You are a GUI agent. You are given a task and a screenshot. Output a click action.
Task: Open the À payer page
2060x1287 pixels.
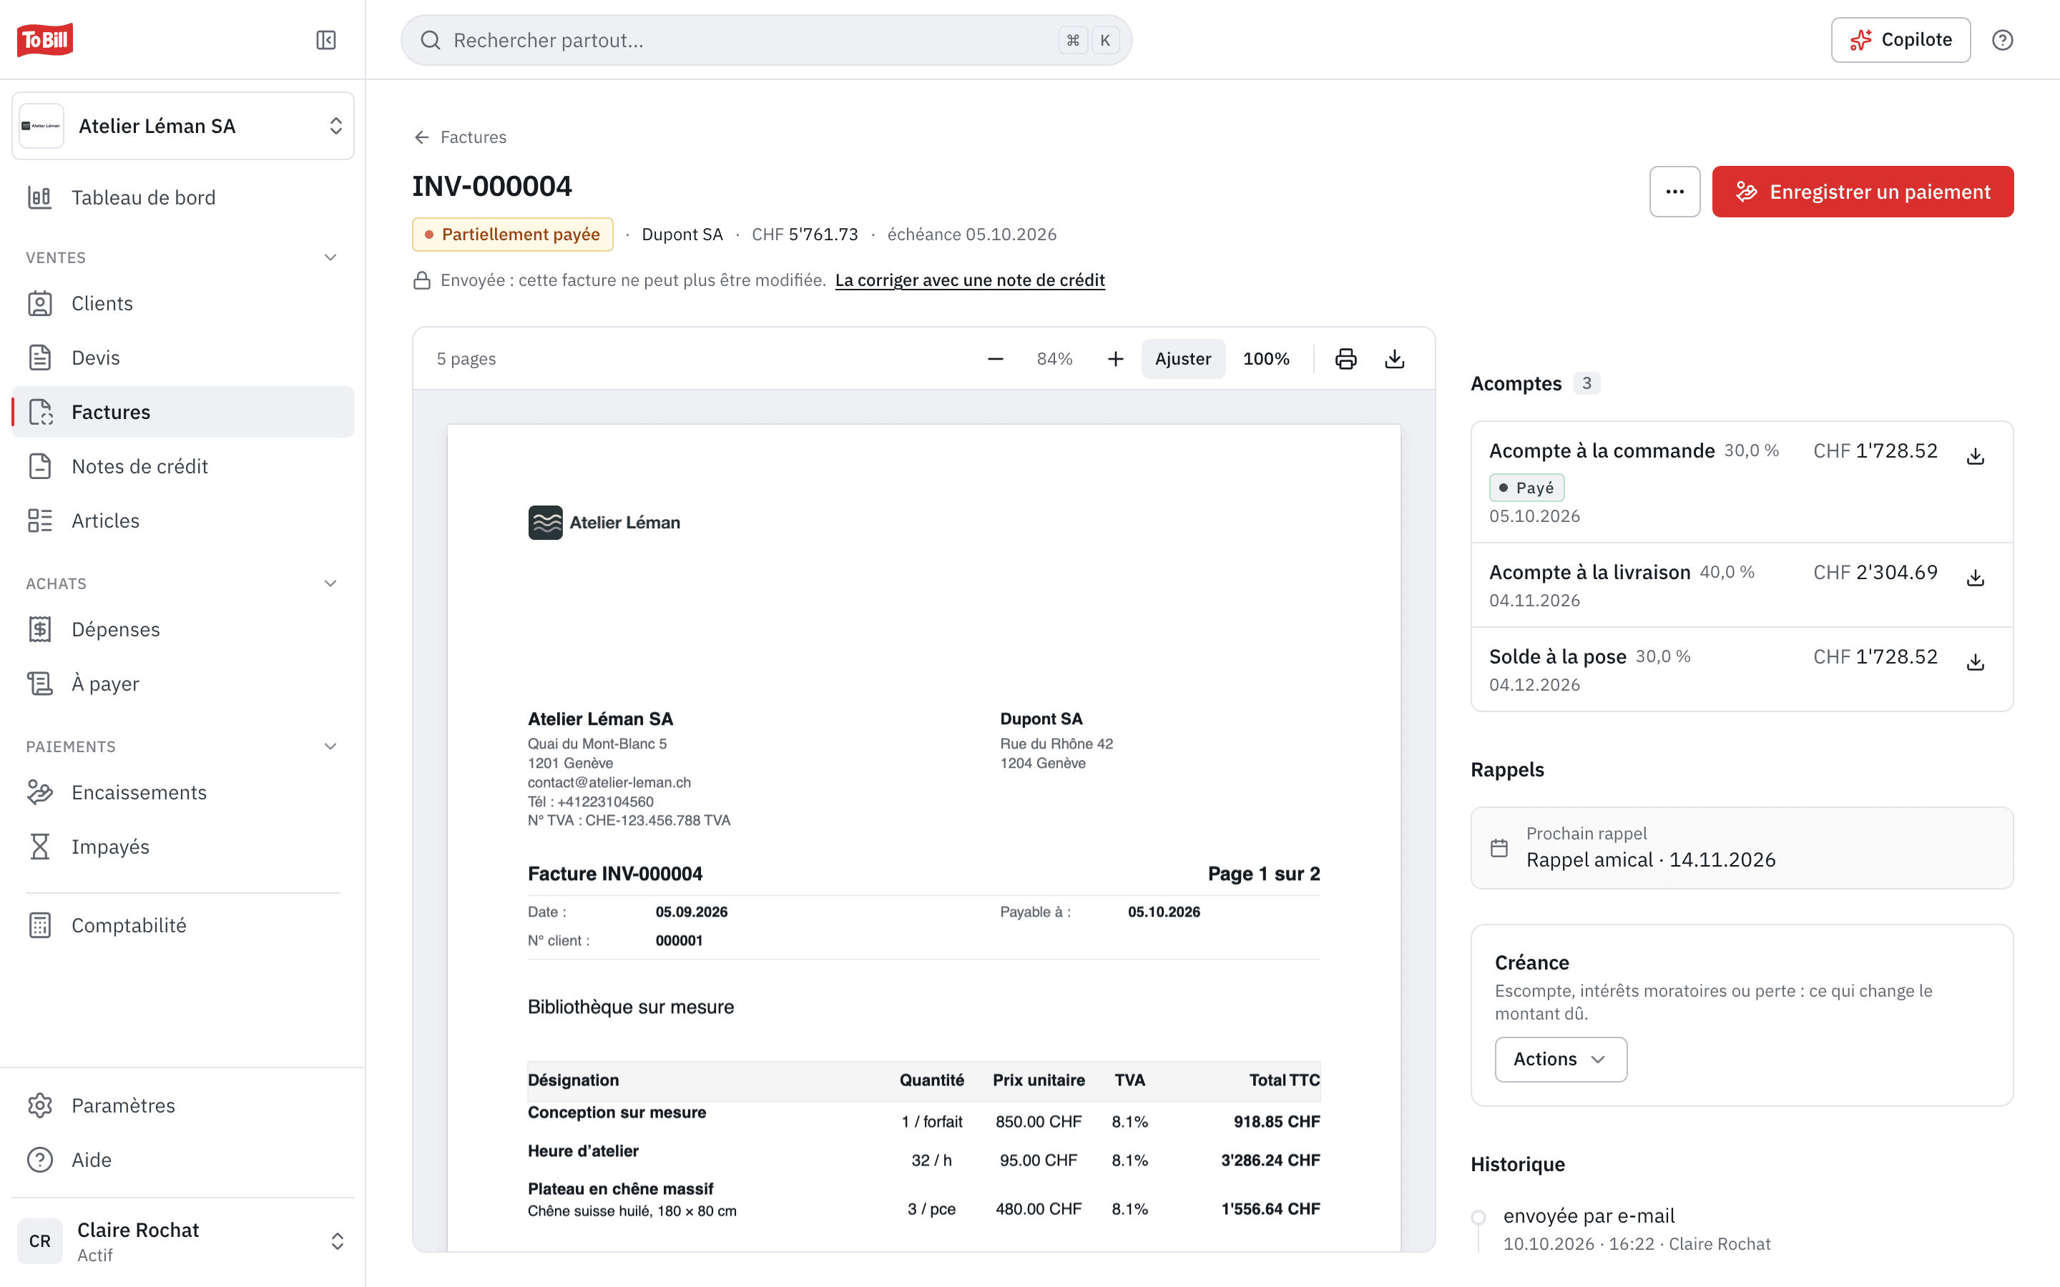tap(183, 684)
